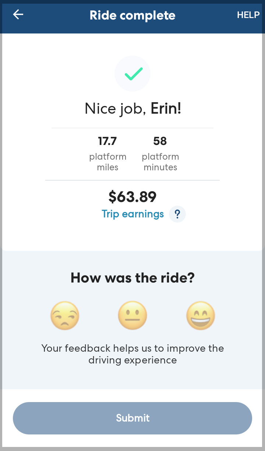The width and height of the screenshot is (265, 451).
Task: Click the "platform minutes" label
Action: [160, 162]
